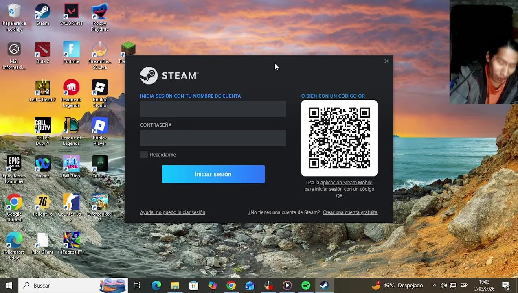Launch Microsoft Edge from the taskbar
518x293 pixels.
[x=156, y=285]
